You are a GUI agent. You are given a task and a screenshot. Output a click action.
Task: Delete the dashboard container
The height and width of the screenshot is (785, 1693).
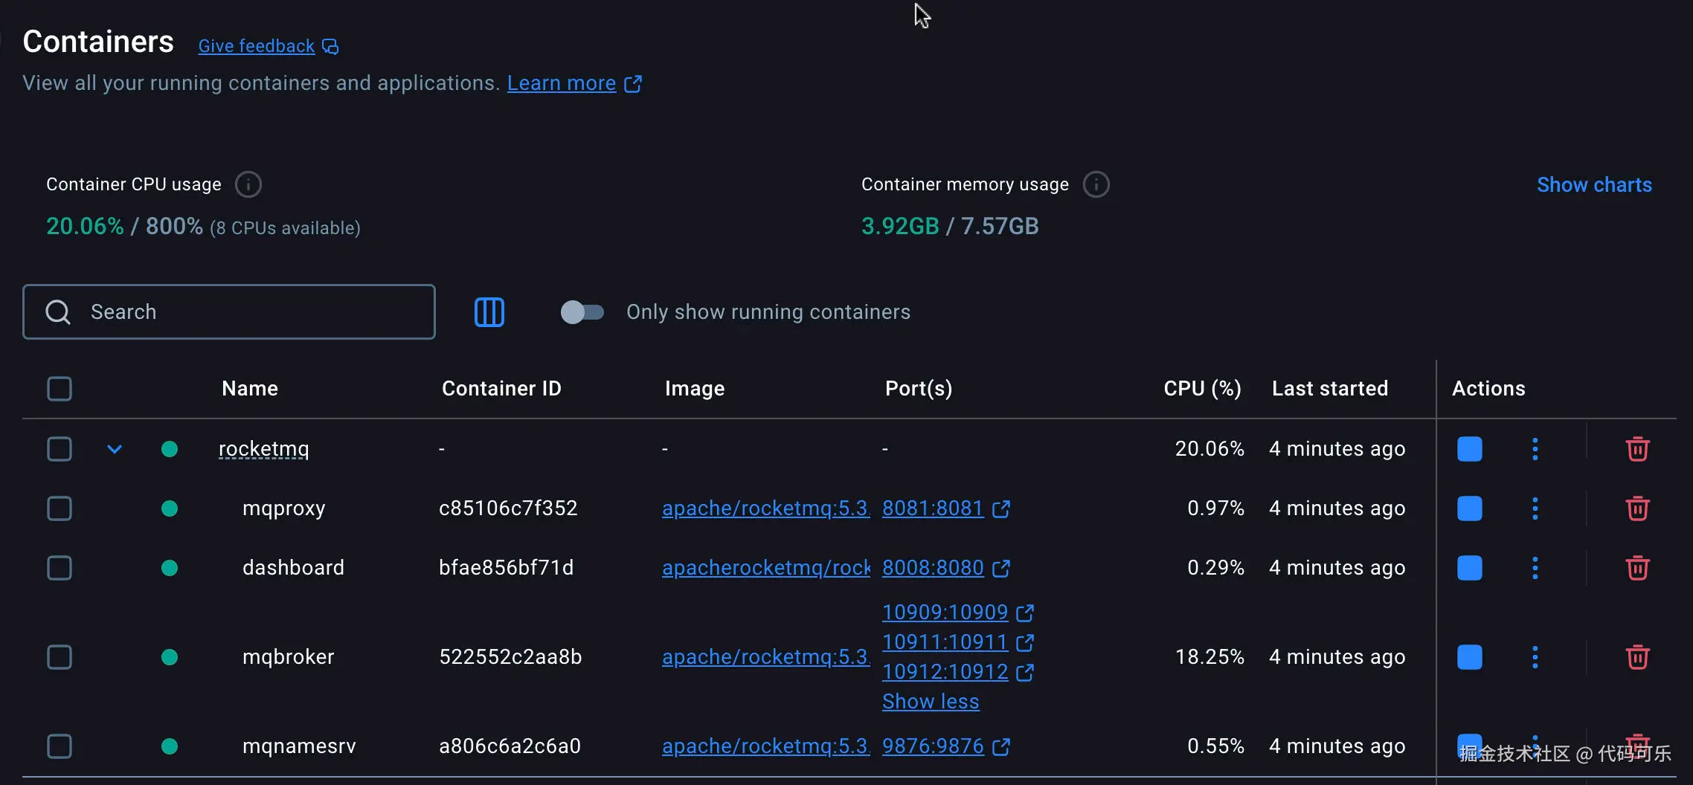click(x=1637, y=568)
